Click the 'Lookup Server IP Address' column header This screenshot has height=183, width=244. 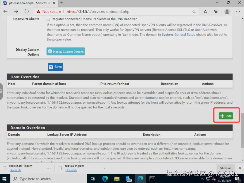(67, 135)
